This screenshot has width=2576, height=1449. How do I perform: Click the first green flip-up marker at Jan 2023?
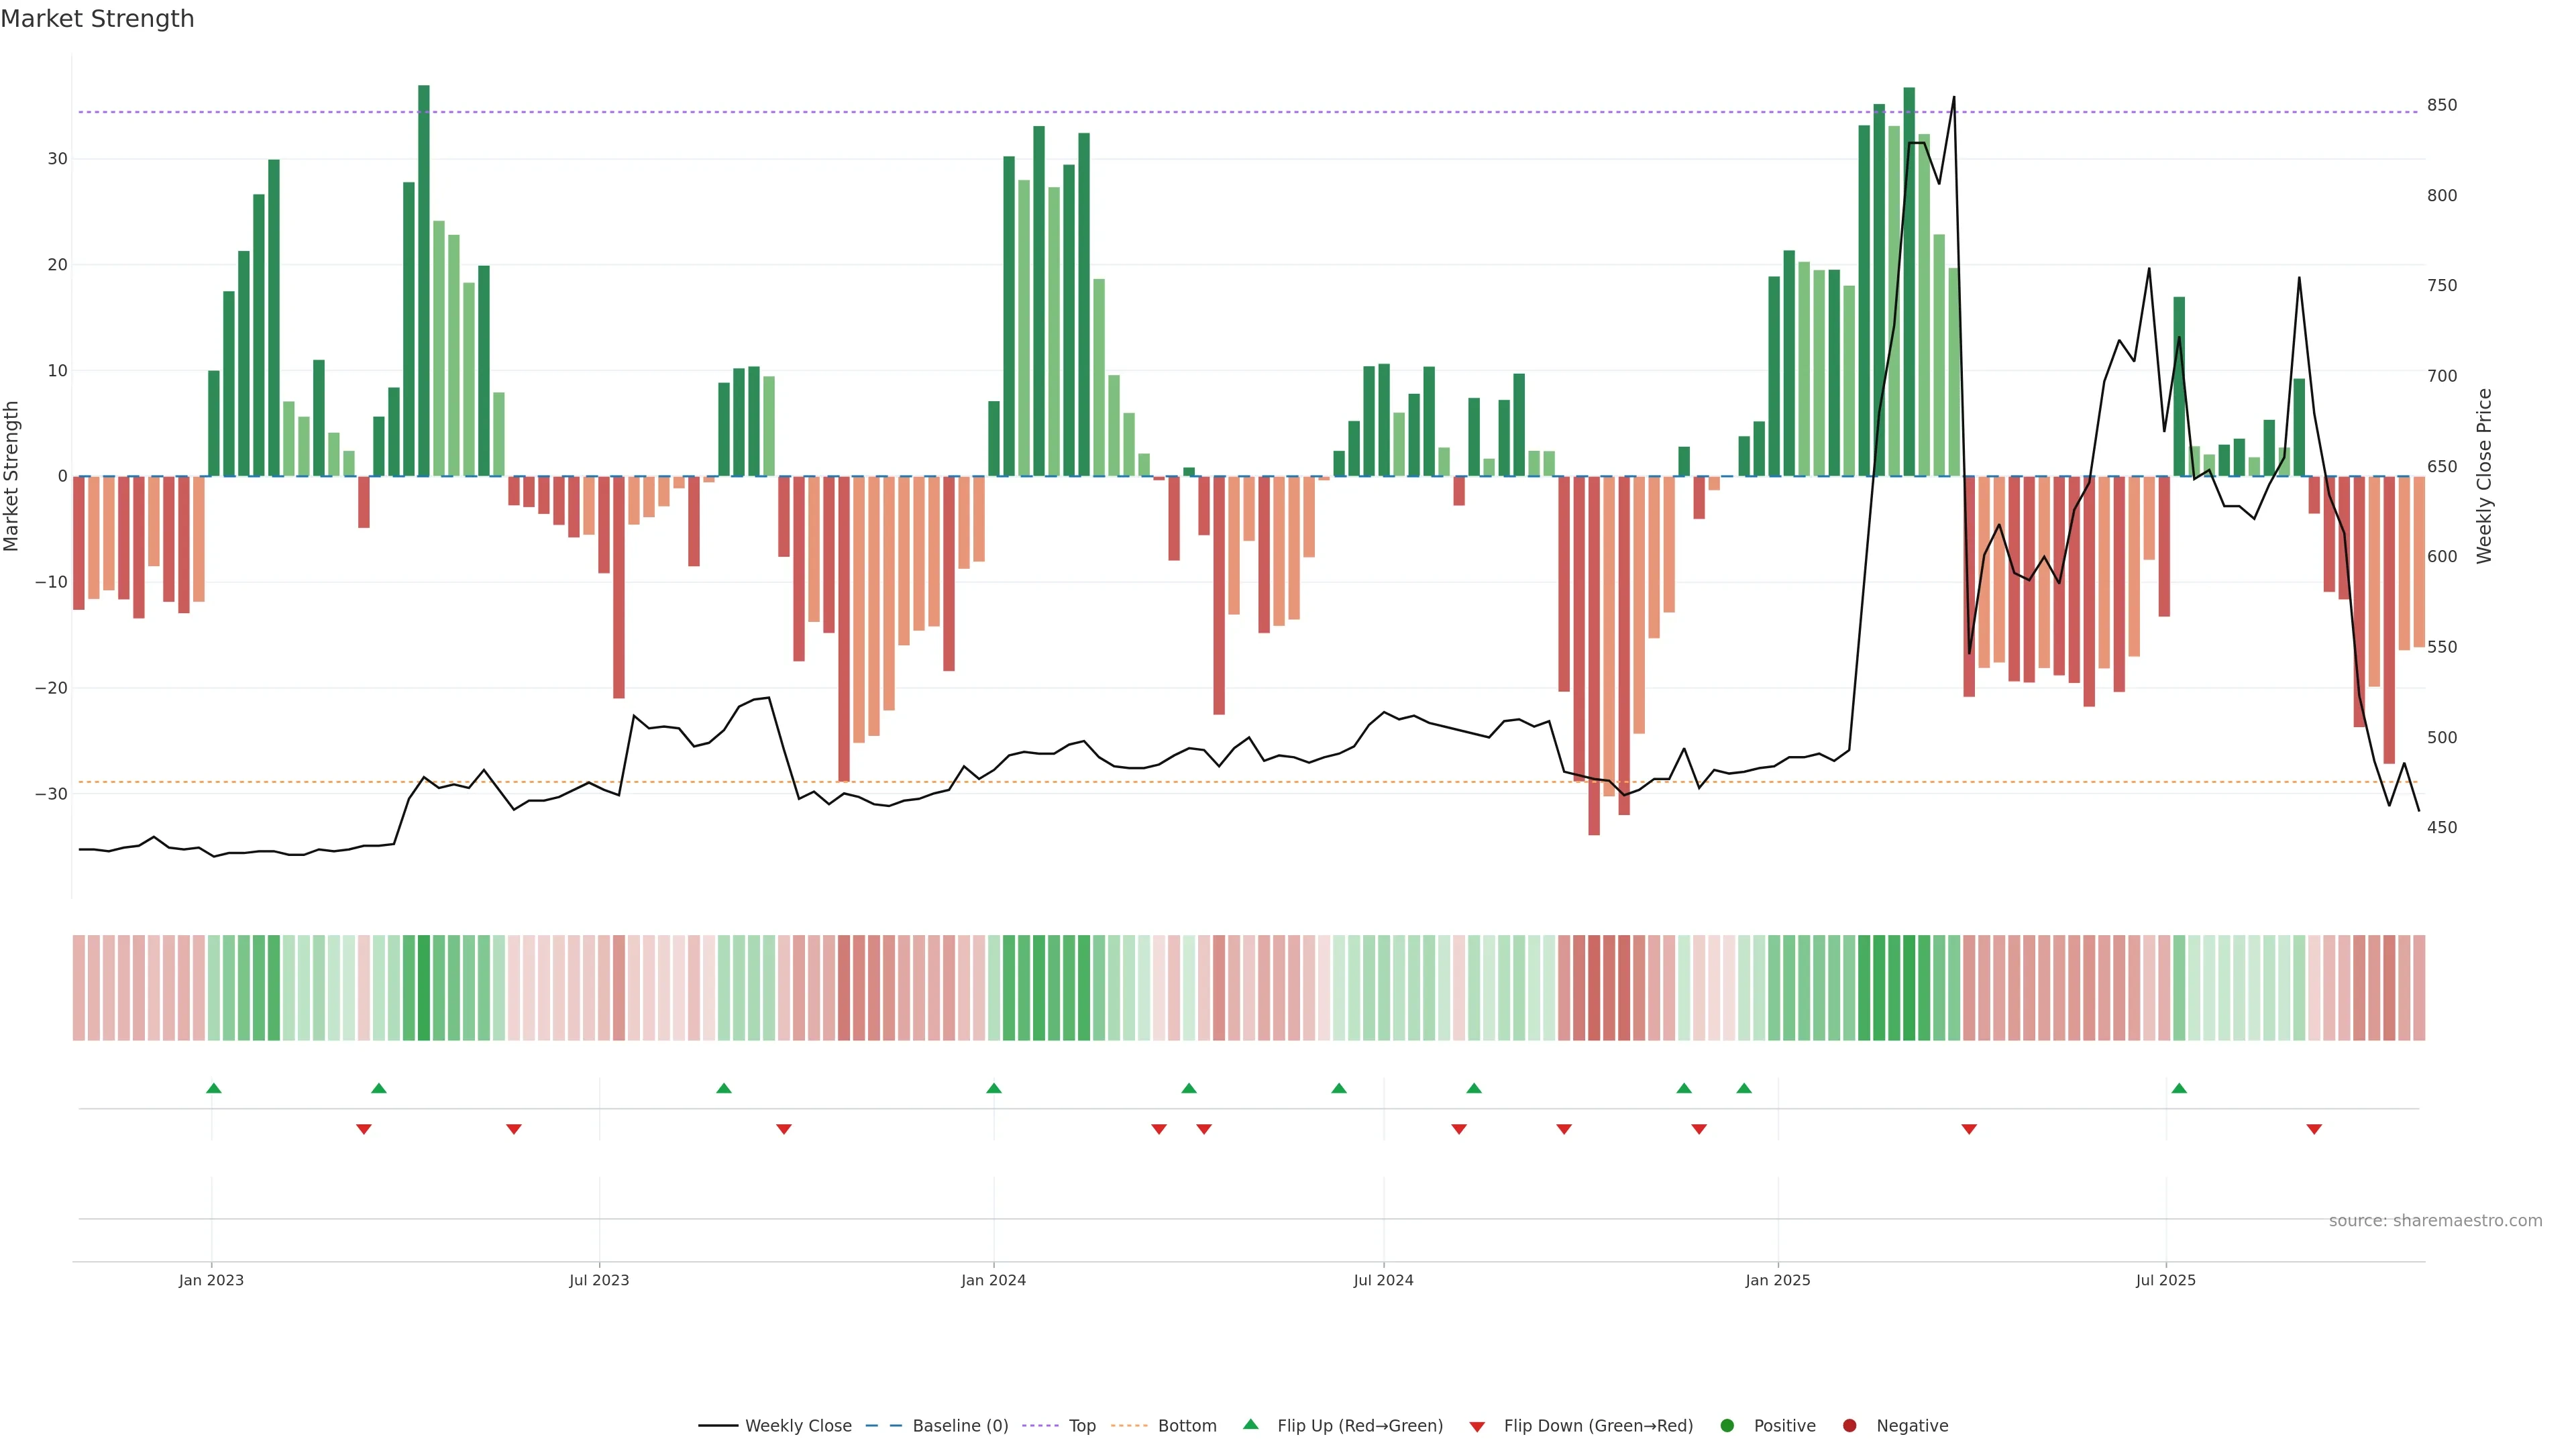click(213, 1088)
